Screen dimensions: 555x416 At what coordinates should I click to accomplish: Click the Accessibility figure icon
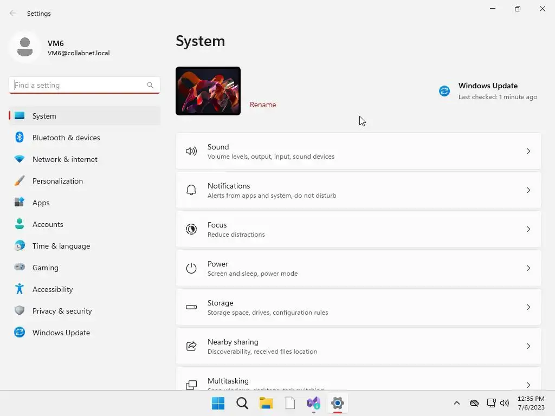(20, 289)
